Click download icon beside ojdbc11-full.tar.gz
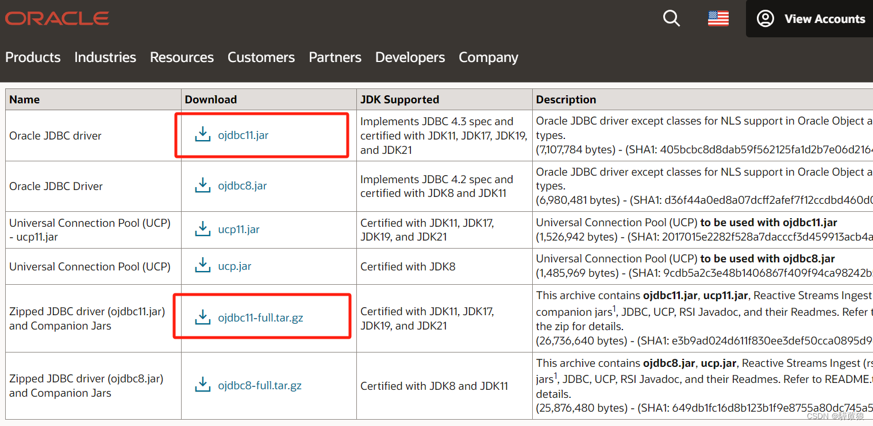The image size is (873, 426). [202, 317]
